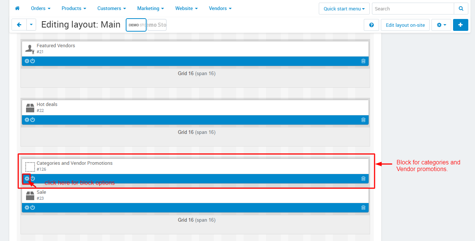Open Hot deals block options gear

pos(27,120)
